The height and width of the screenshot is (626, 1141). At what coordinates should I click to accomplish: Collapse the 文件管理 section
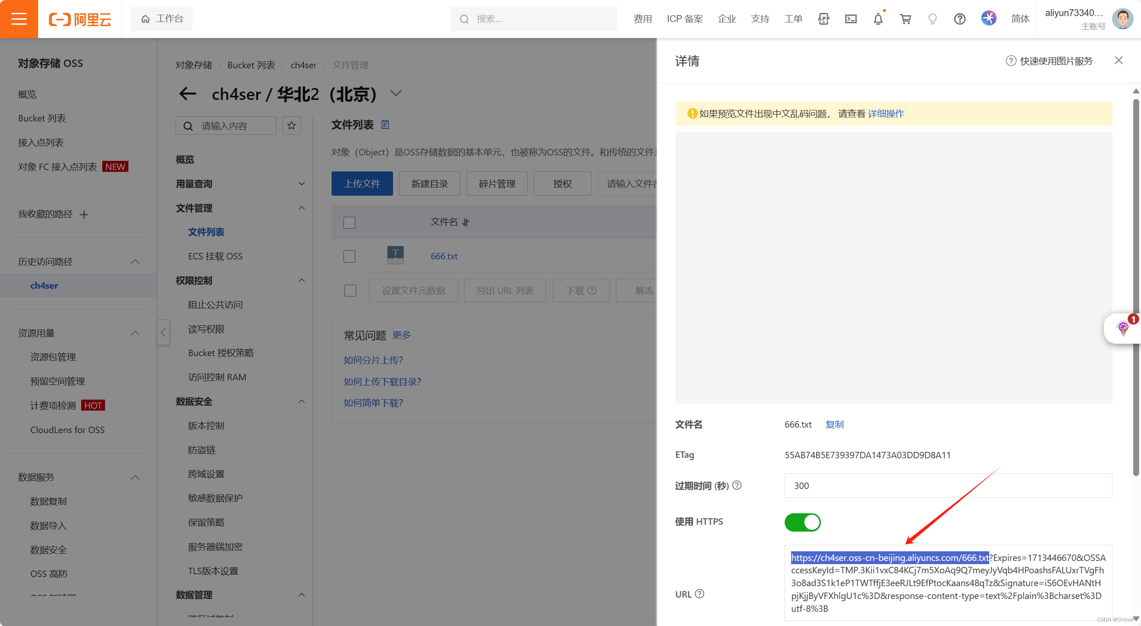[x=301, y=208]
